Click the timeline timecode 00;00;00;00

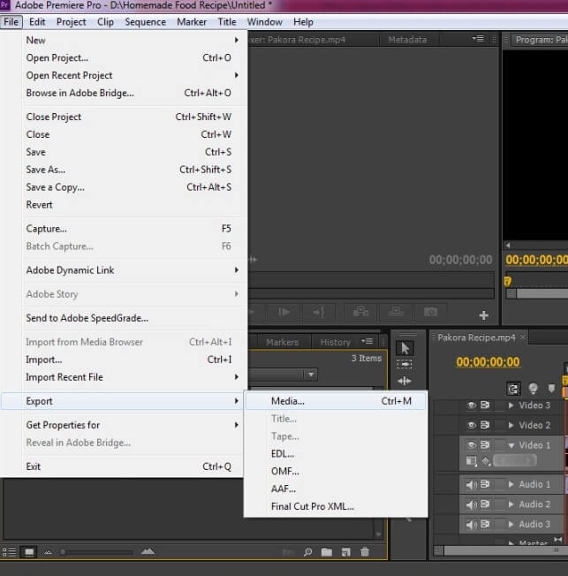(488, 362)
